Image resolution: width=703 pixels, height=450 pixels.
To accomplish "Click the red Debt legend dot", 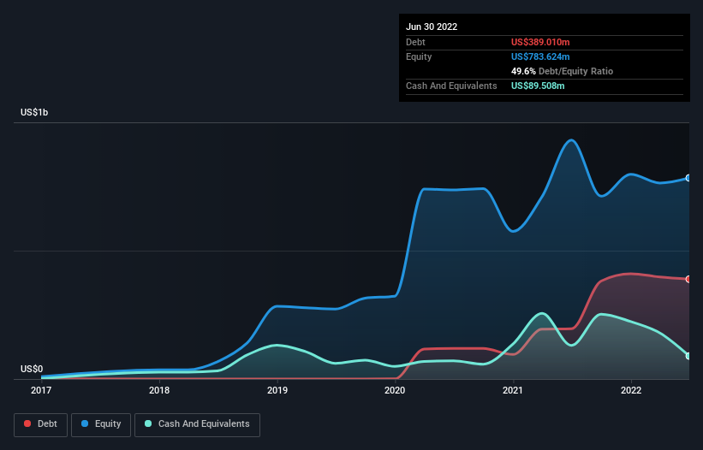I will pos(27,423).
